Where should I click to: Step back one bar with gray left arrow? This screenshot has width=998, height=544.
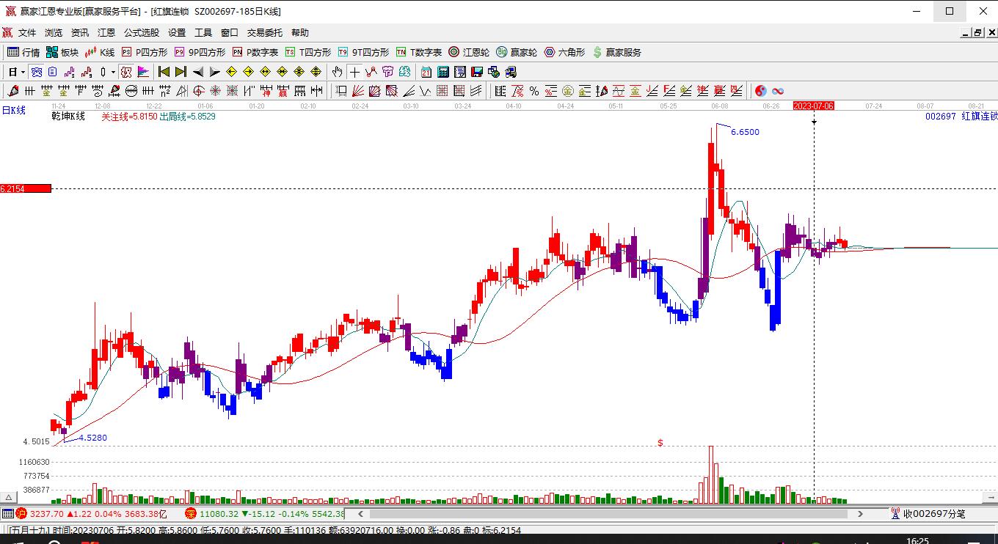(x=198, y=72)
